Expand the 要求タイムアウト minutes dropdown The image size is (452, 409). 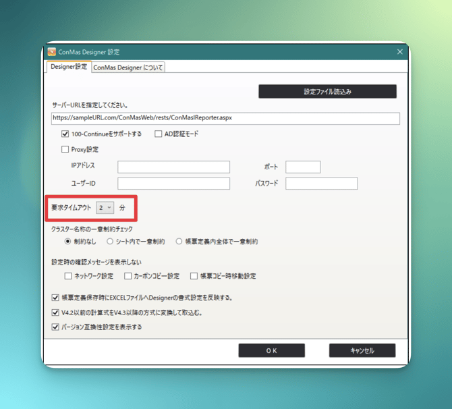coord(105,208)
